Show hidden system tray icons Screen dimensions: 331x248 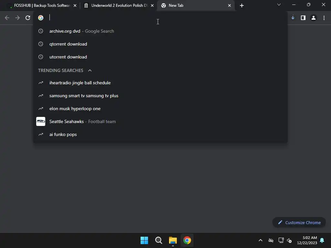[x=261, y=240]
